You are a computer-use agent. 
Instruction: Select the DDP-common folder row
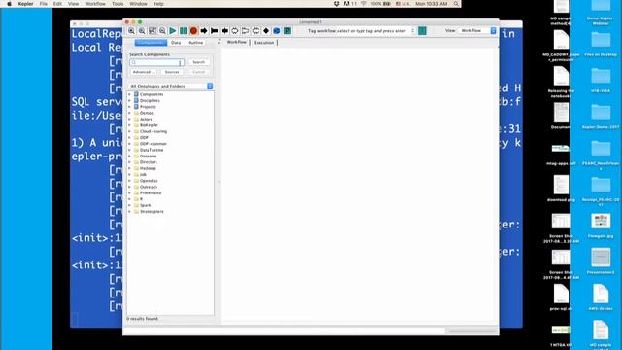[x=153, y=144]
